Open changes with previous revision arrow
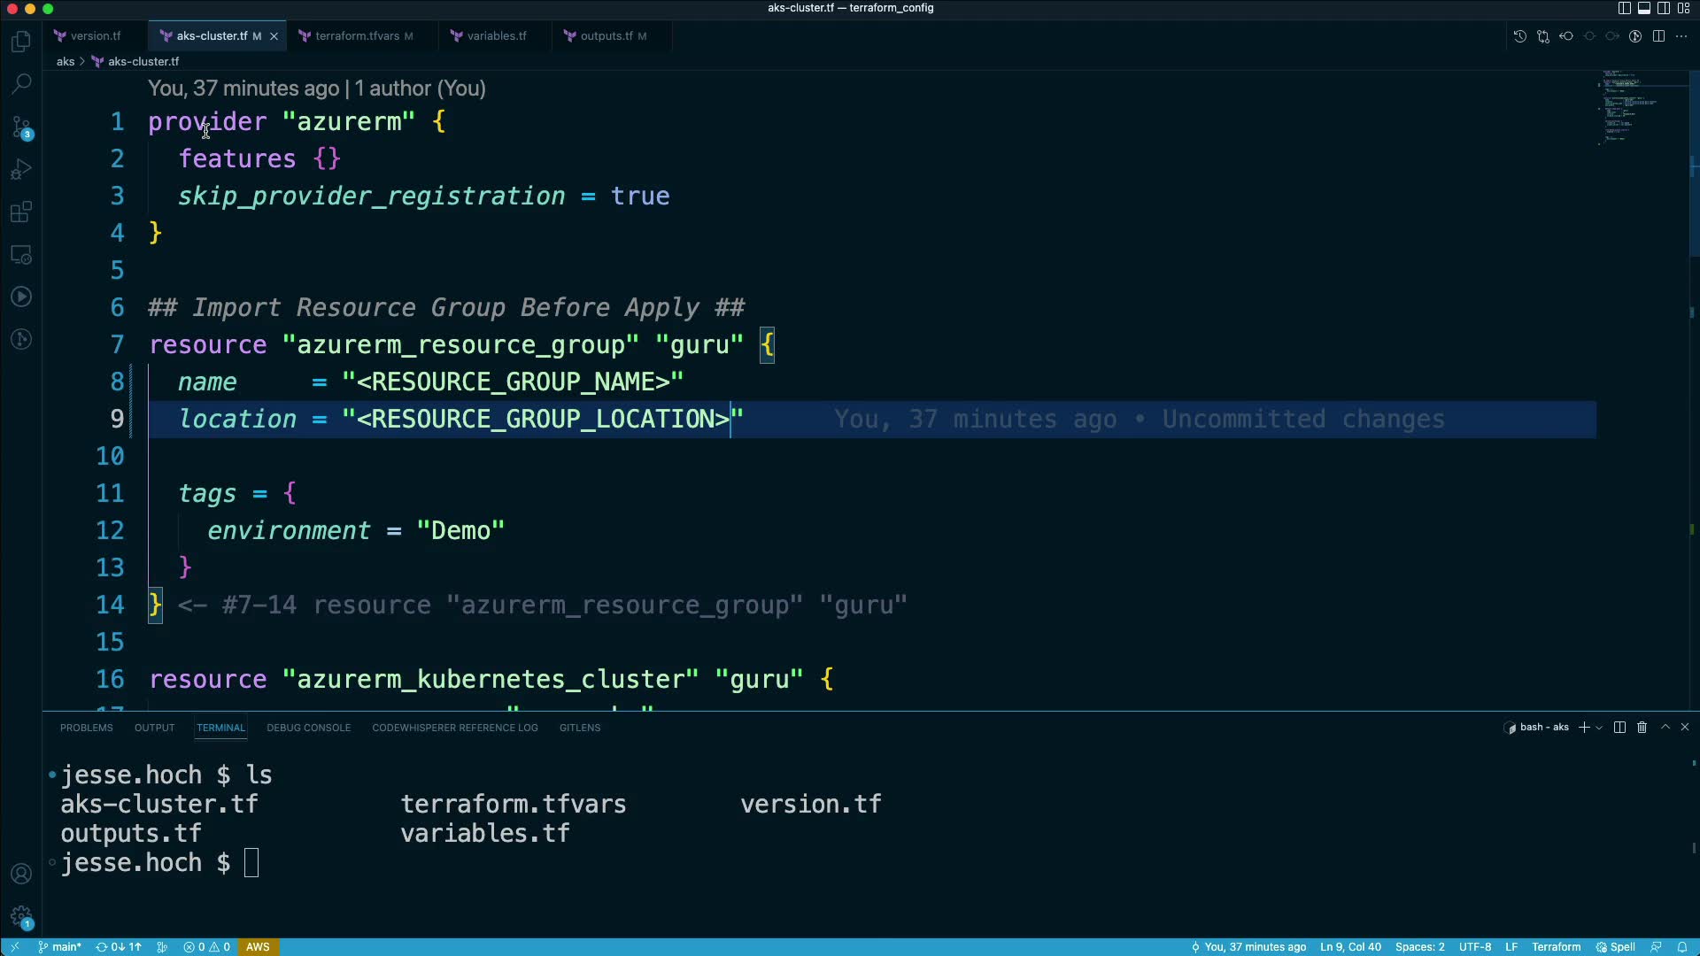The width and height of the screenshot is (1700, 956). point(1566,36)
